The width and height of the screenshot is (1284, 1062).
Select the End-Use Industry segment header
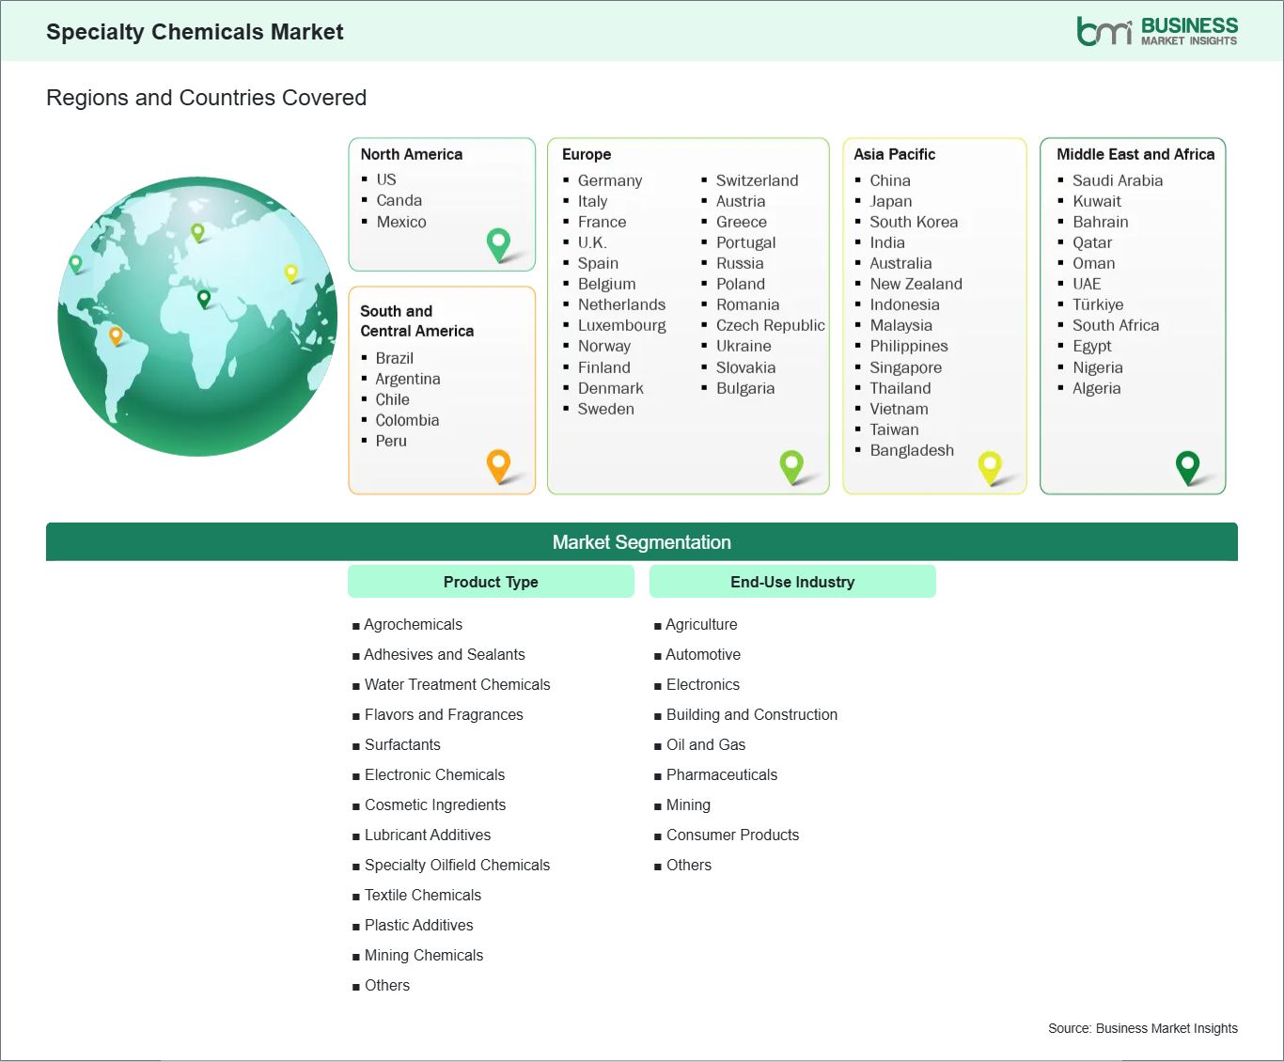coord(792,582)
